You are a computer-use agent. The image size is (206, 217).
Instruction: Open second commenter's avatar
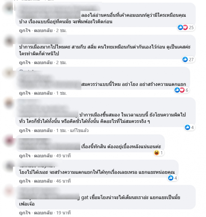(x=9, y=41)
